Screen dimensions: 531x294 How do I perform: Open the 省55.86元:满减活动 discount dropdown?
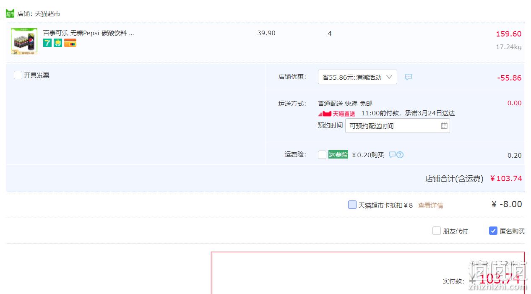(357, 77)
